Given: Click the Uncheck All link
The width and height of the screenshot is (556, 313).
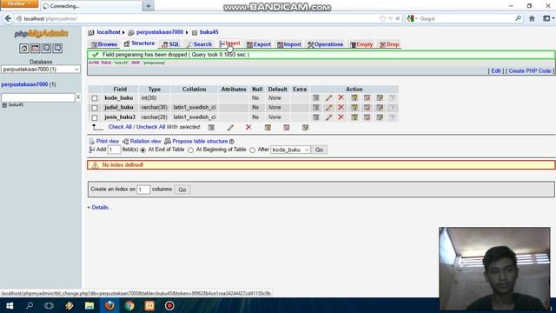Looking at the screenshot, I should tap(150, 127).
